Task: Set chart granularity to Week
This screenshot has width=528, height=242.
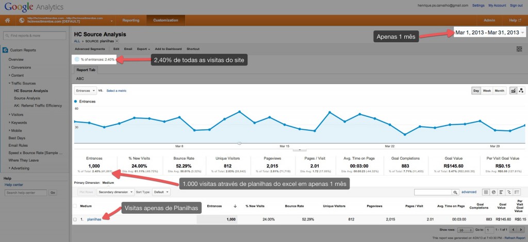Action: [487, 91]
